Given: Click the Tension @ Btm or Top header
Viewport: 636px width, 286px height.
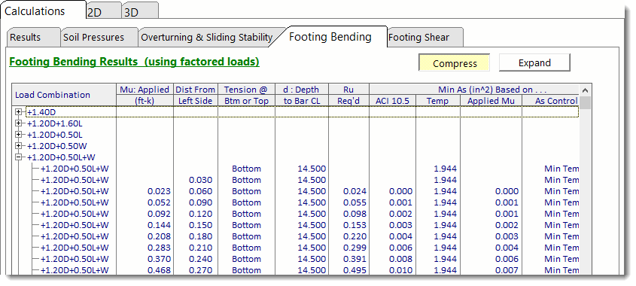Looking at the screenshot, I should (246, 95).
